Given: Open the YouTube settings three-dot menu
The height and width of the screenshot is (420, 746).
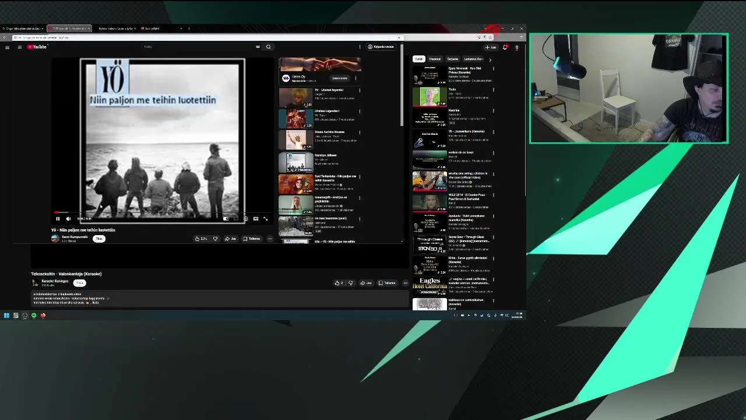Looking at the screenshot, I should click(x=360, y=47).
